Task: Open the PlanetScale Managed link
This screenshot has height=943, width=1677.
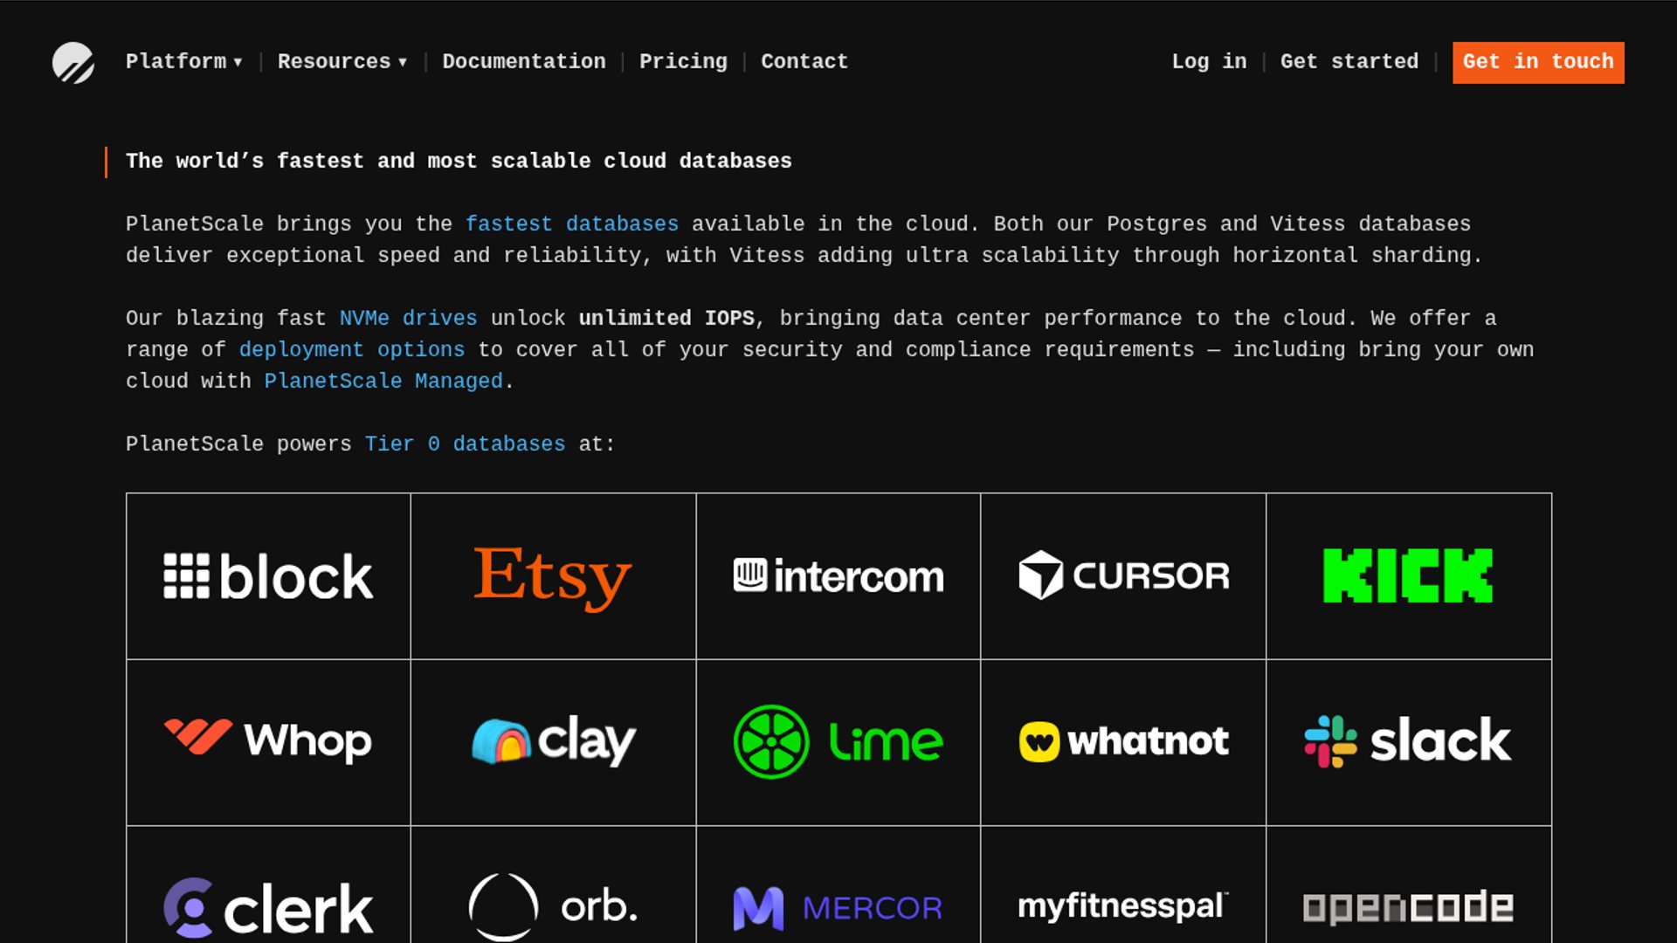Action: coord(383,382)
